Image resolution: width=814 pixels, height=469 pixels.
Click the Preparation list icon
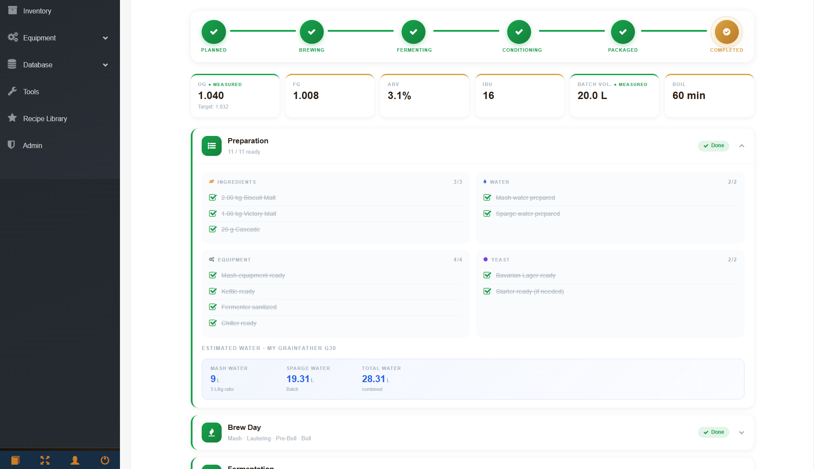[x=212, y=146]
